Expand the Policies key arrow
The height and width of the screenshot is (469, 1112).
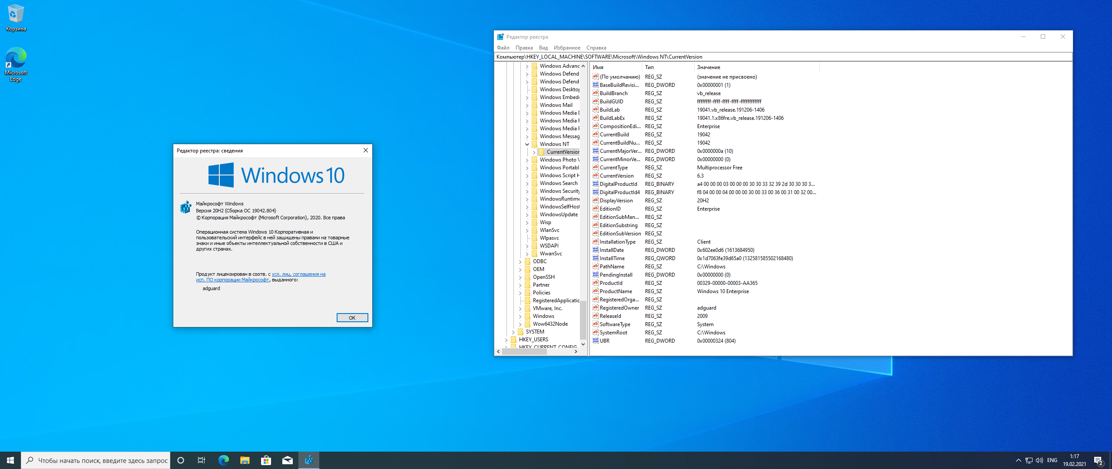pyautogui.click(x=520, y=293)
